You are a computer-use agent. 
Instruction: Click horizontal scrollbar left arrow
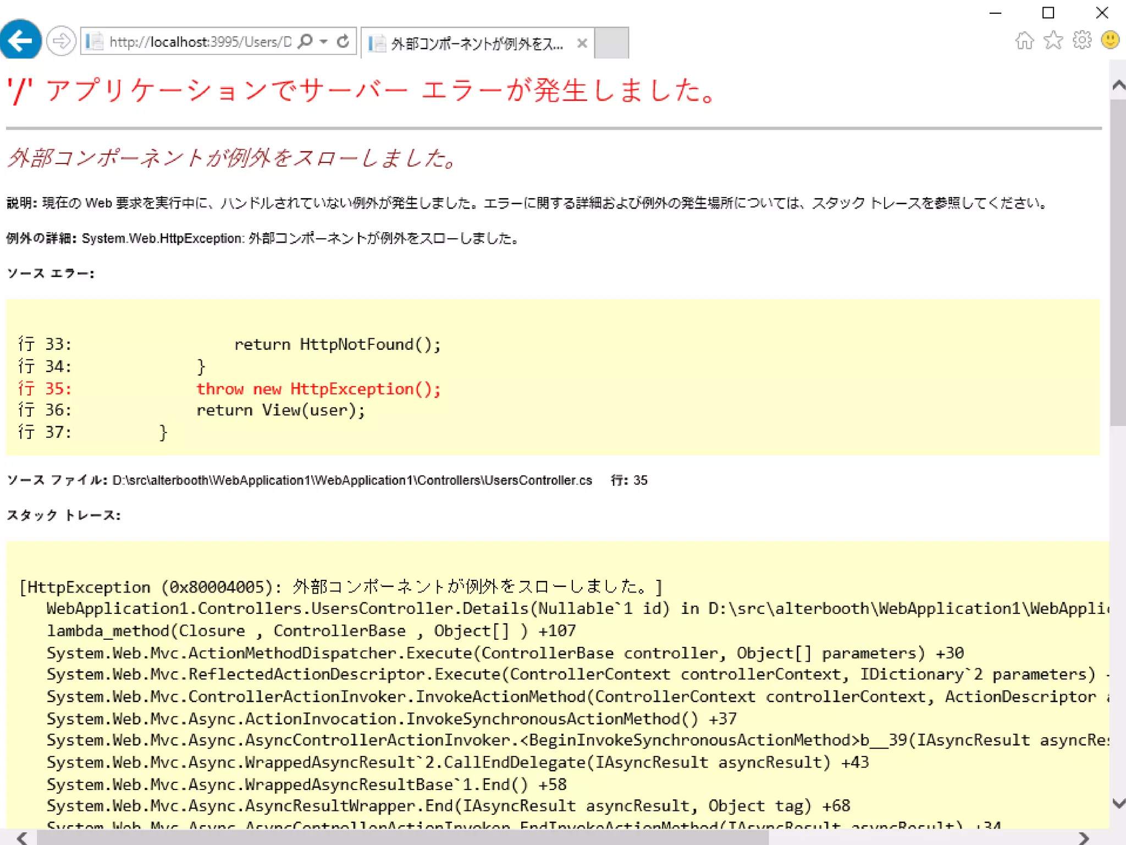(22, 838)
